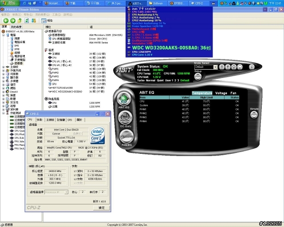The width and height of the screenshot is (284, 227).
Task: Click the GPU 54 temperature row in EVEREST
Action: click(77, 84)
